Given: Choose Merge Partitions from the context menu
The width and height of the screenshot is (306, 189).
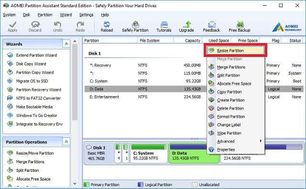Looking at the screenshot, I should pyautogui.click(x=235, y=67).
